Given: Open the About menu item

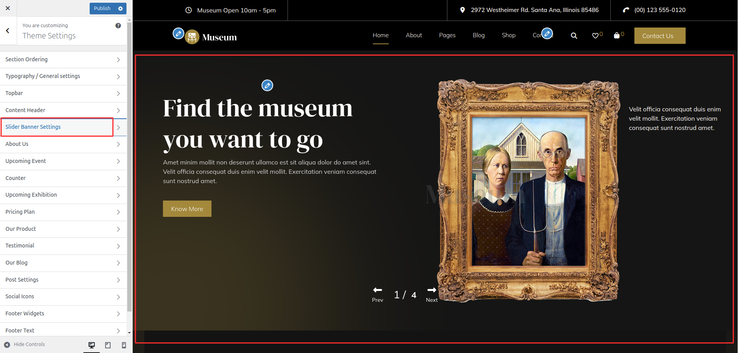Looking at the screenshot, I should [x=414, y=35].
